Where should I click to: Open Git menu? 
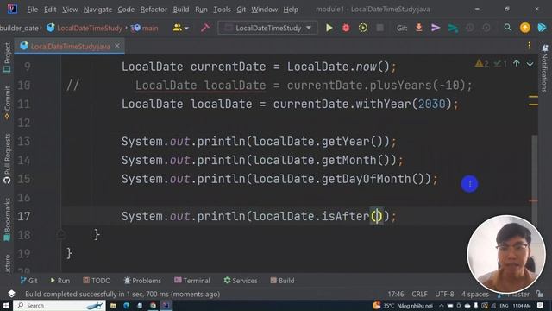coord(241,10)
